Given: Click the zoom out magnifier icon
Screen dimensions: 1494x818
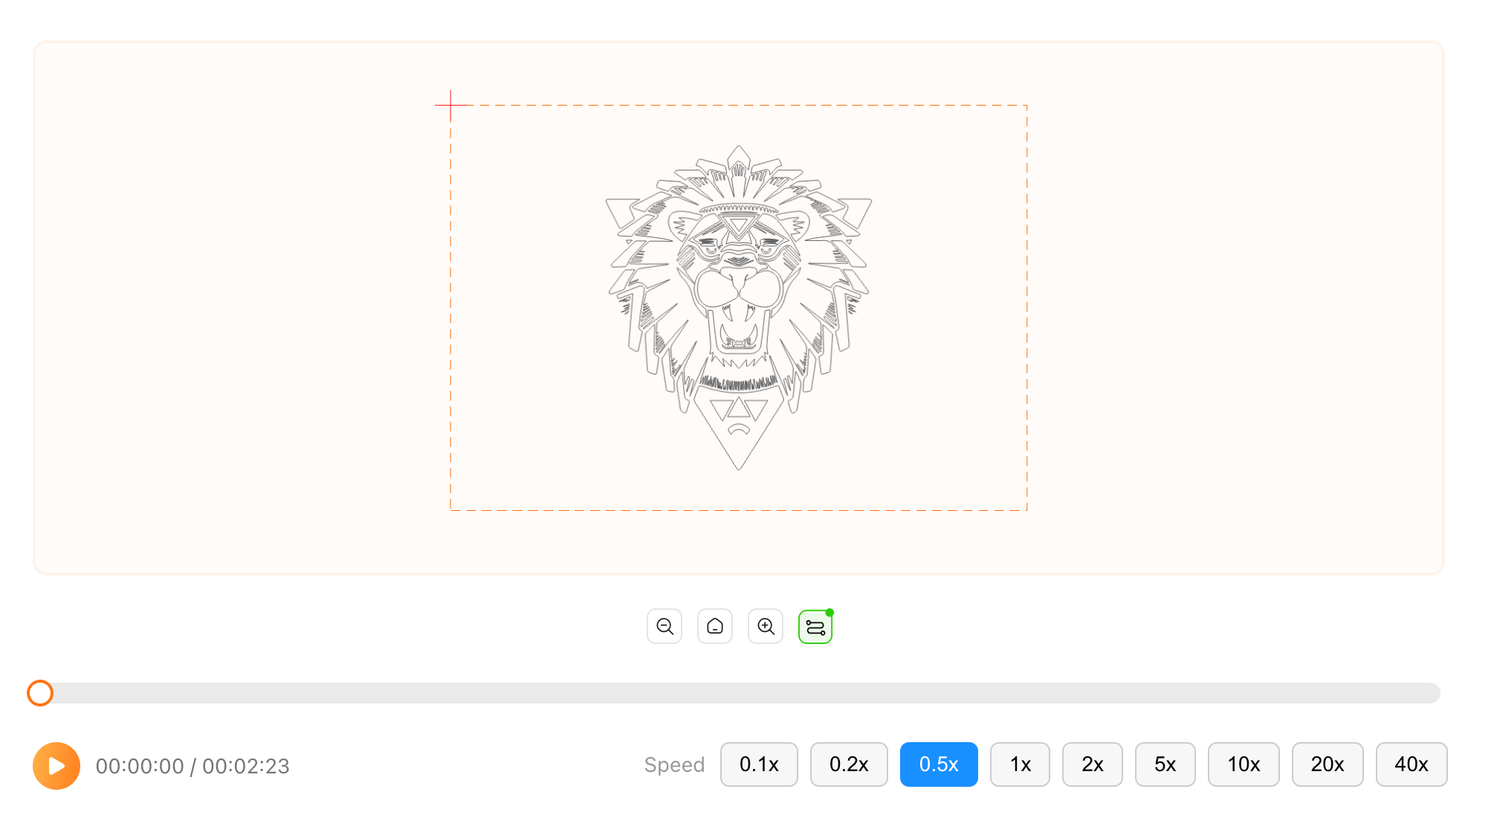Looking at the screenshot, I should 664,626.
